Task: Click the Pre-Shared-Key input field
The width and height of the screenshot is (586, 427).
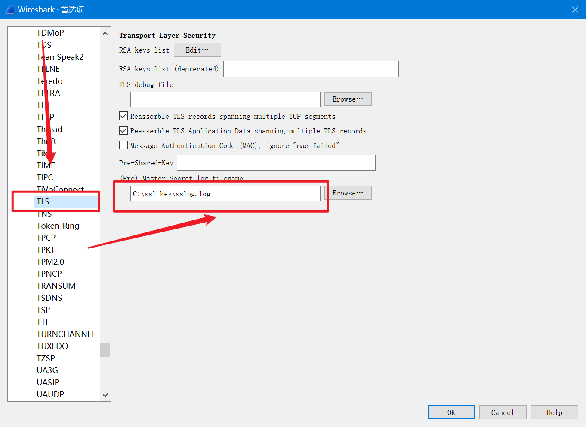Action: [276, 163]
